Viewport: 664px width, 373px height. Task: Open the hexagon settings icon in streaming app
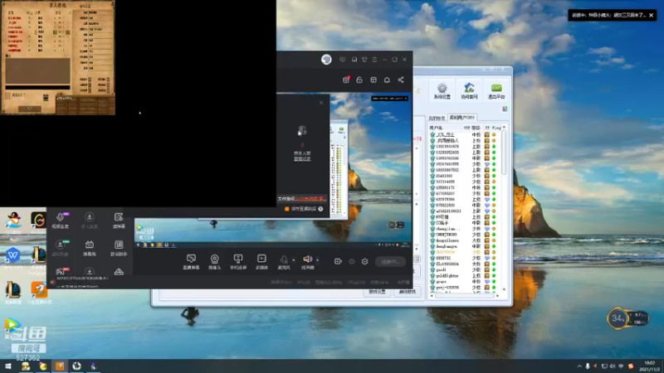click(x=364, y=261)
